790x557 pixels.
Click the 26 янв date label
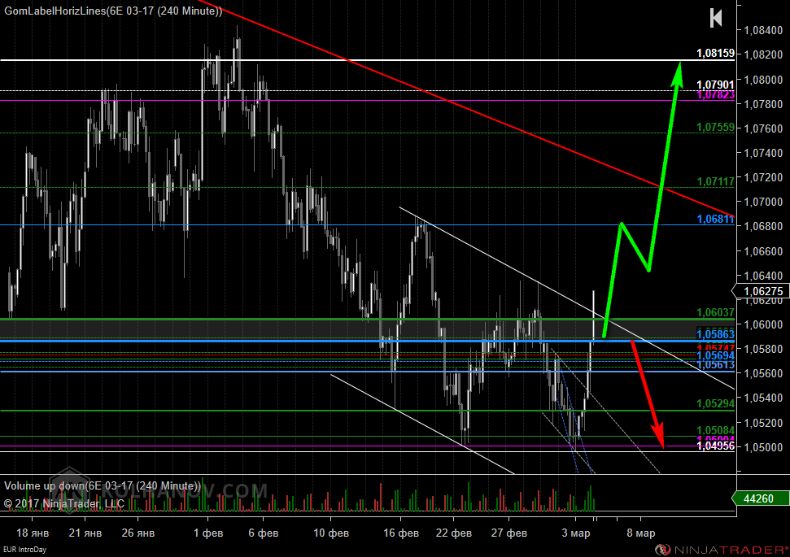coord(138,533)
